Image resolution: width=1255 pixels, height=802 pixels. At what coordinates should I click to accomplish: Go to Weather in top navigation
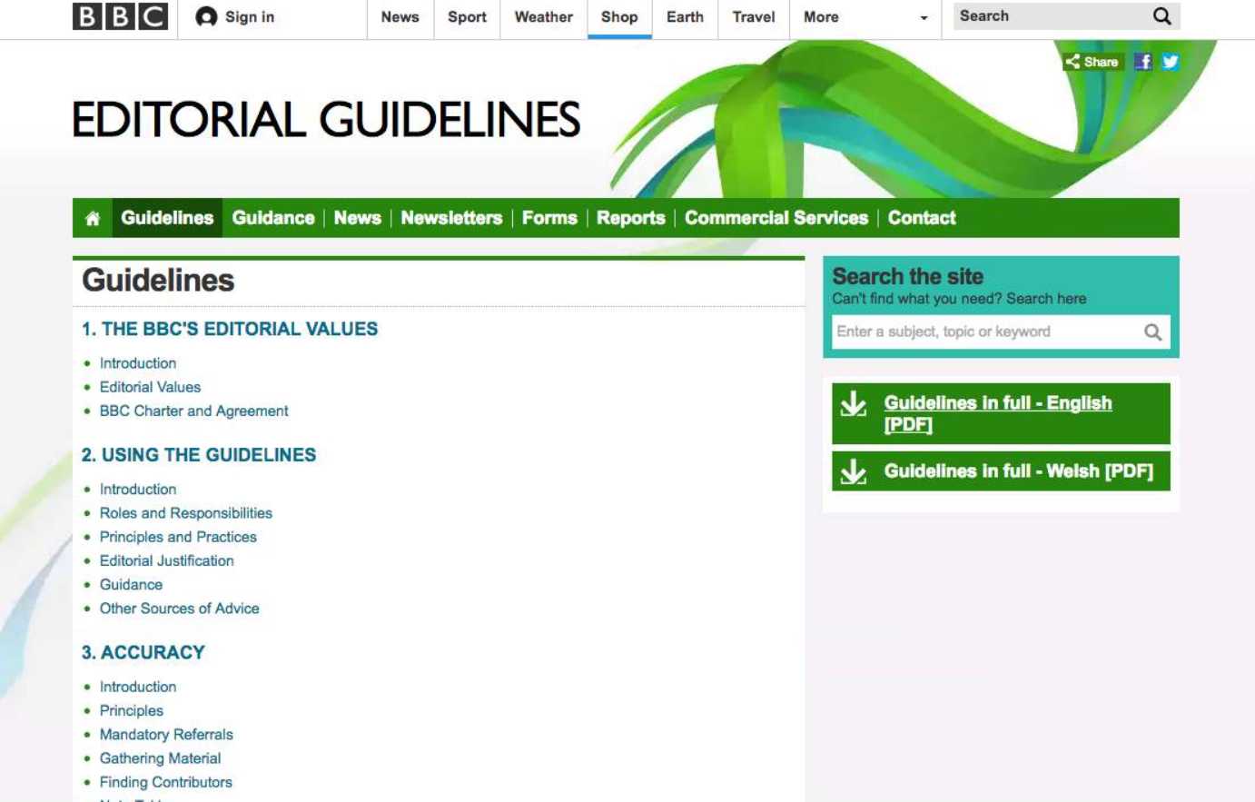(x=543, y=17)
